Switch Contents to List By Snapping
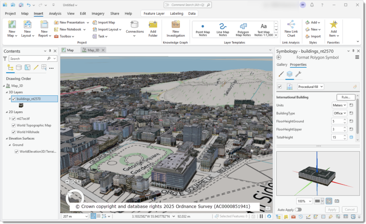Viewport: 366px width, 224px height. (44, 67)
